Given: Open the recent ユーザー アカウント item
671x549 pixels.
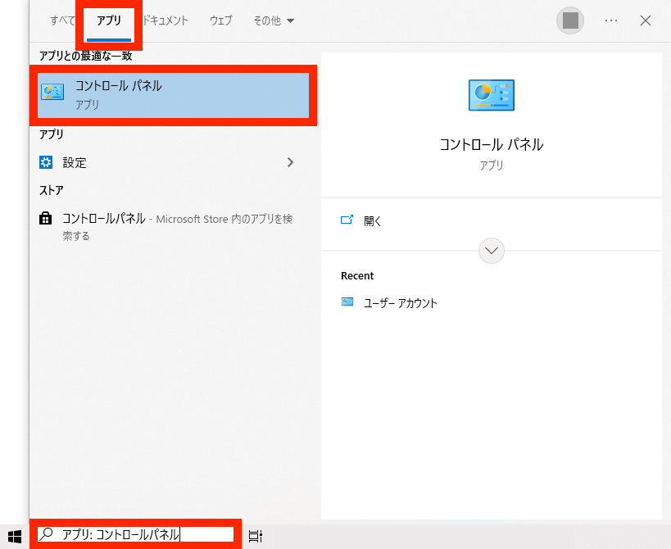Looking at the screenshot, I should tap(400, 303).
